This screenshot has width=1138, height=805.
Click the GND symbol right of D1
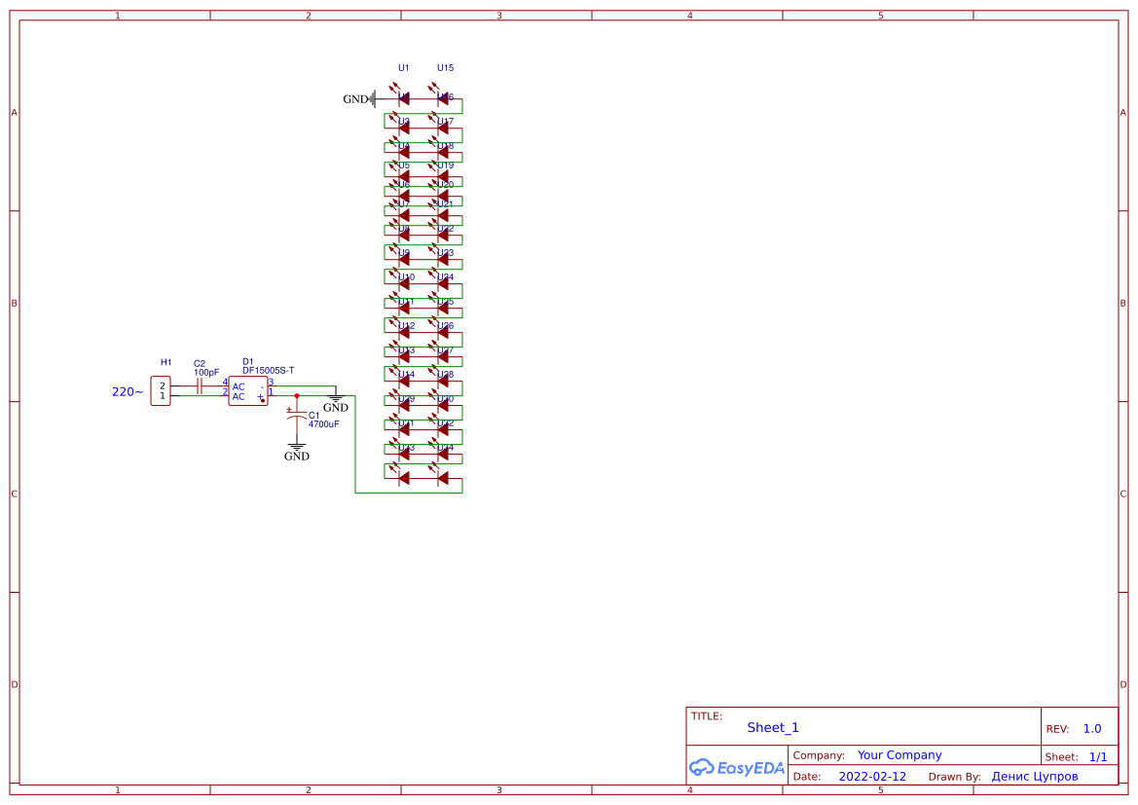tap(336, 399)
